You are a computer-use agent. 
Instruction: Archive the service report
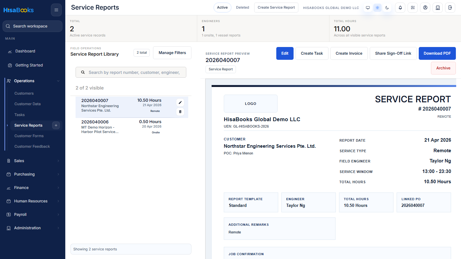click(x=443, y=68)
